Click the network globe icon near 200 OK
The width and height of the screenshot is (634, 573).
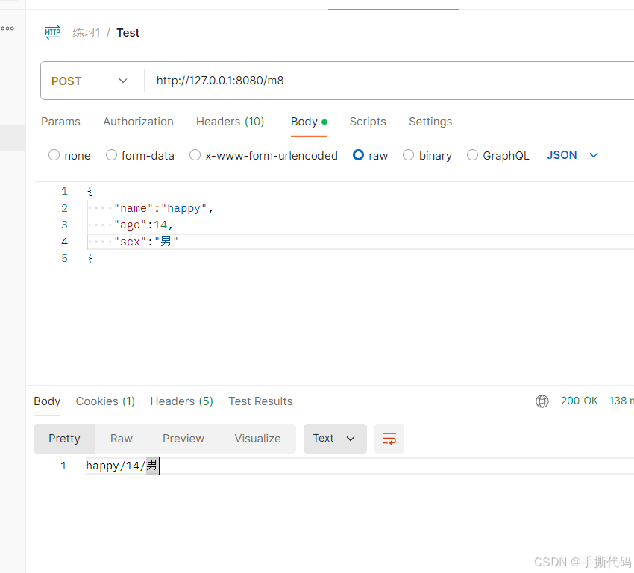pyautogui.click(x=542, y=401)
